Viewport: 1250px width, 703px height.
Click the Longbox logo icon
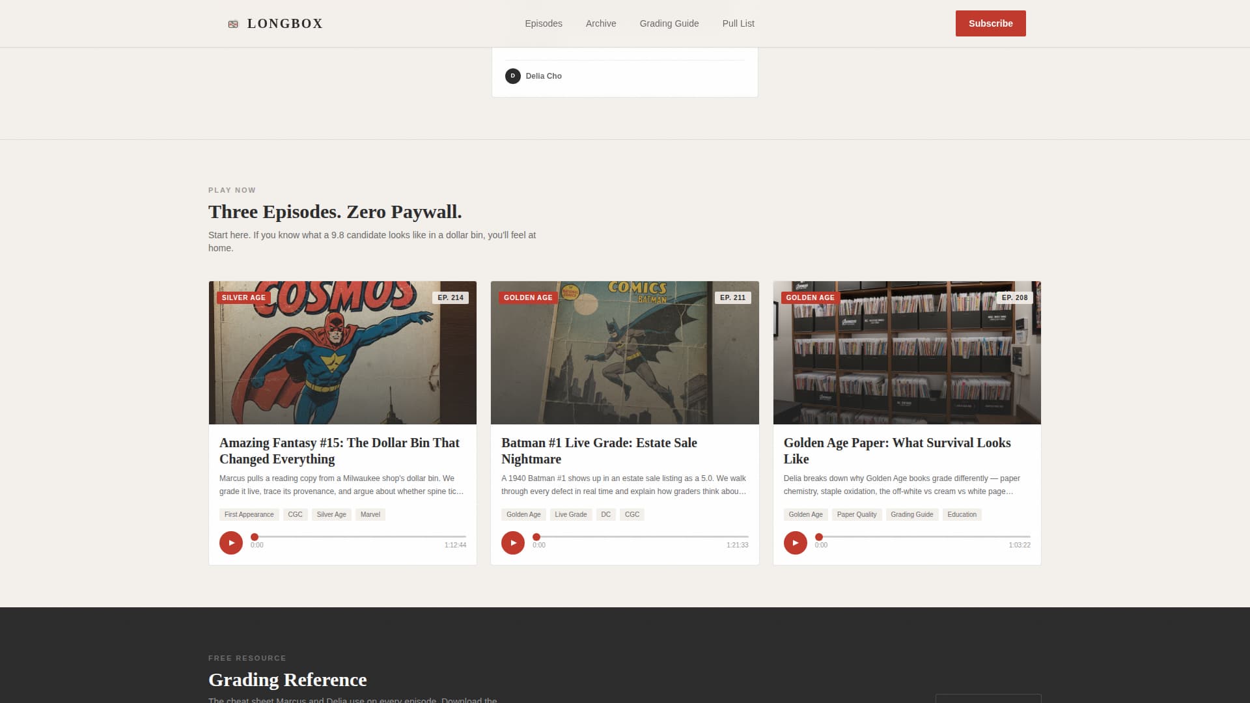tap(233, 24)
